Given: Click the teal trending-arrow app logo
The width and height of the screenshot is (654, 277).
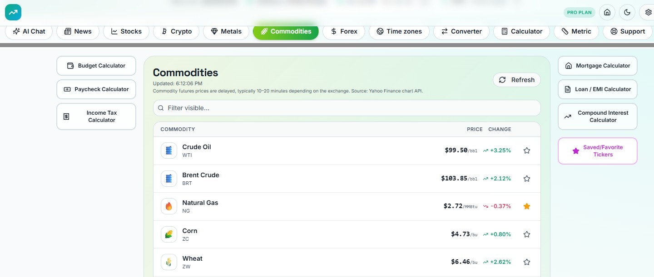Looking at the screenshot, I should click(13, 12).
